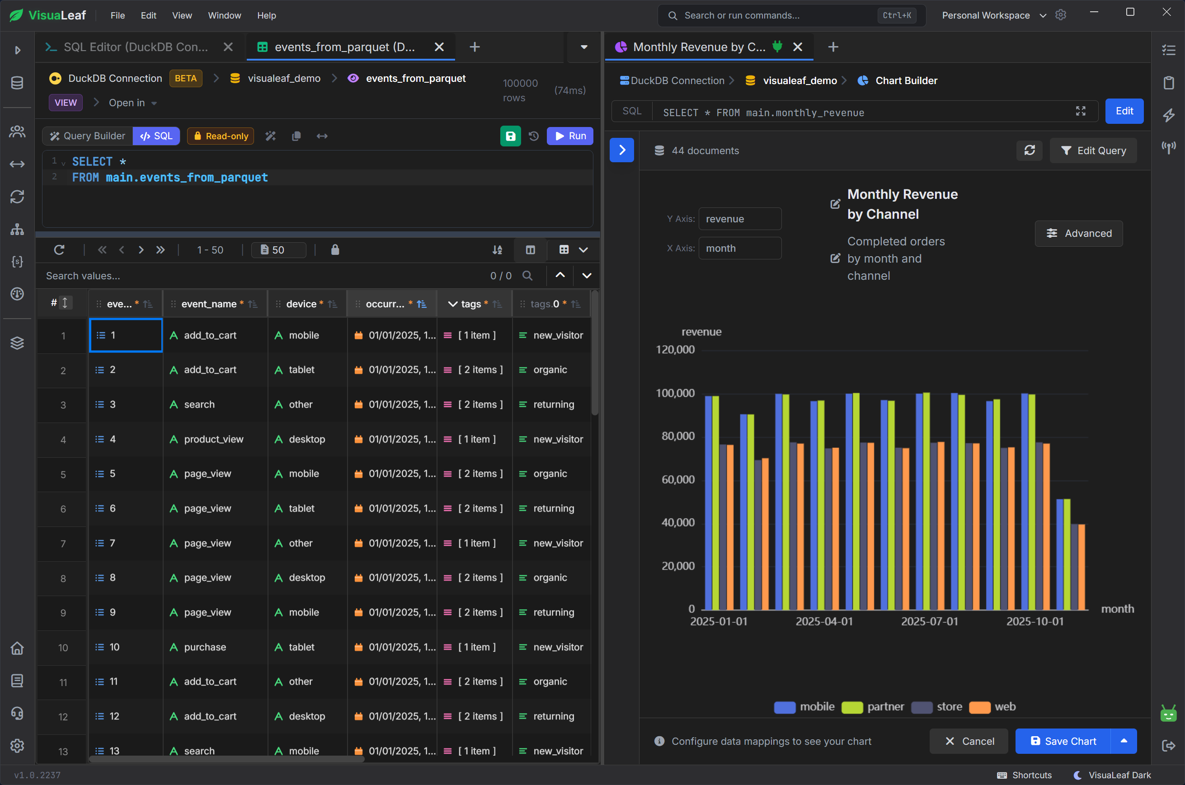Screen dimensions: 1185x785
Task: Open the 'Open in' dropdown
Action: 133,103
